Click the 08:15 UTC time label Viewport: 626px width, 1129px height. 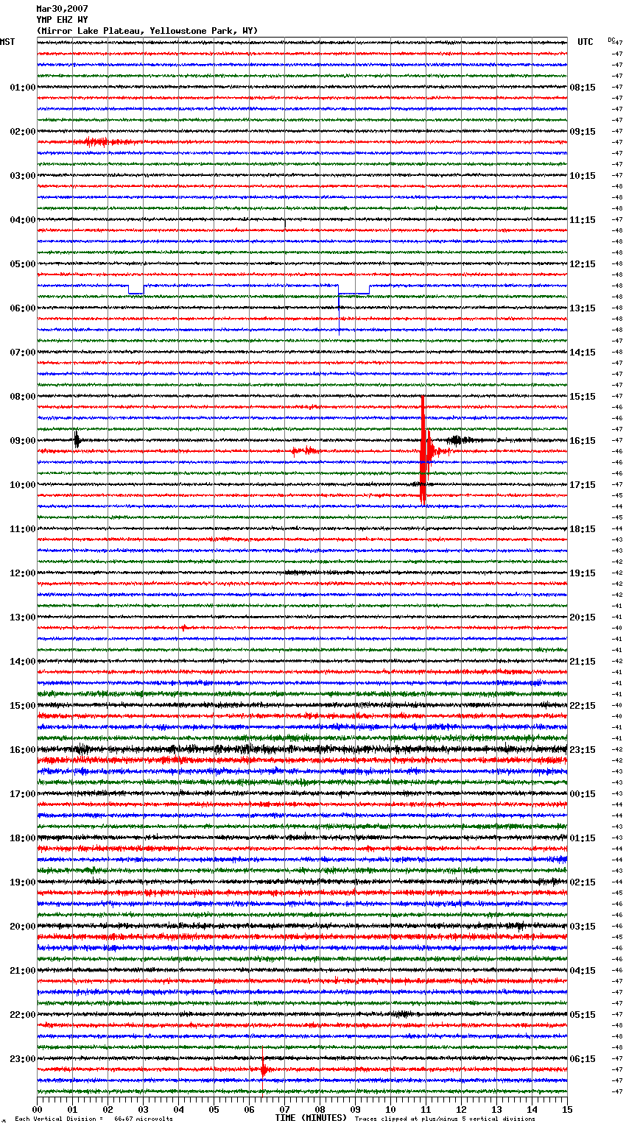583,88
